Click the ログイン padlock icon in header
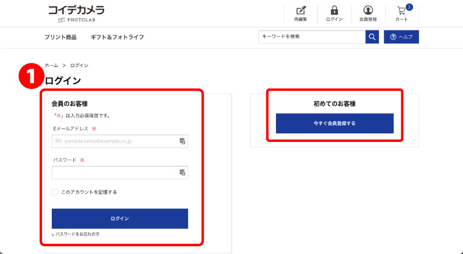Viewport: 463px width, 254px height. pyautogui.click(x=334, y=11)
